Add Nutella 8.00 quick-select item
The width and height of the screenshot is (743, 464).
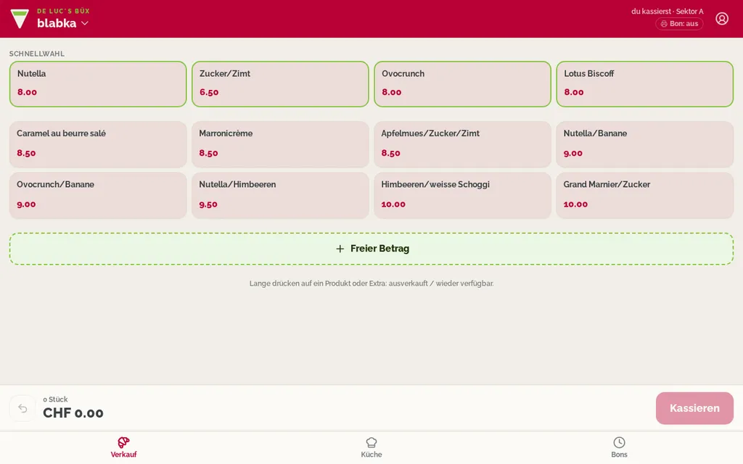click(98, 84)
